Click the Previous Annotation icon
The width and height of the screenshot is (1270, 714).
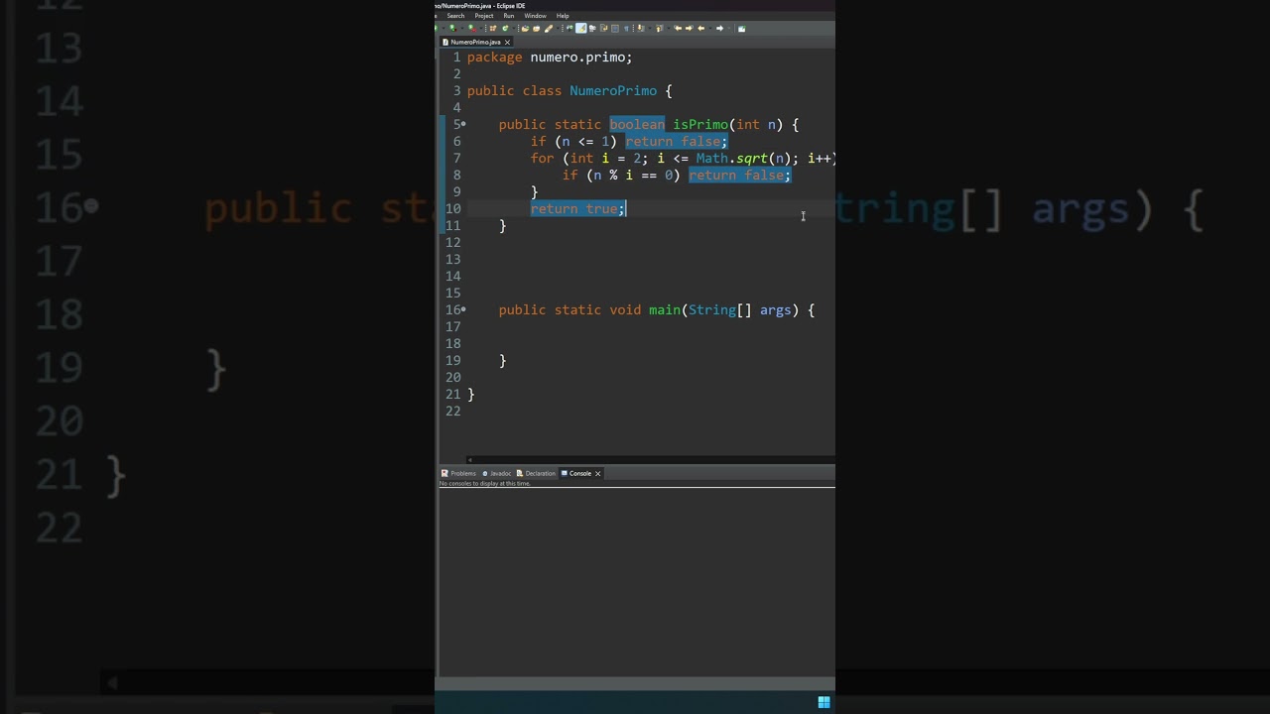659,29
